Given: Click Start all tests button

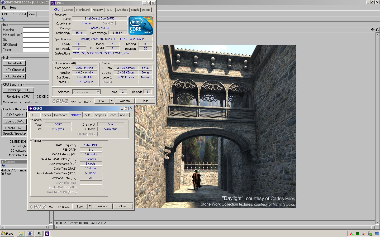Looking at the screenshot, I should [x=14, y=63].
